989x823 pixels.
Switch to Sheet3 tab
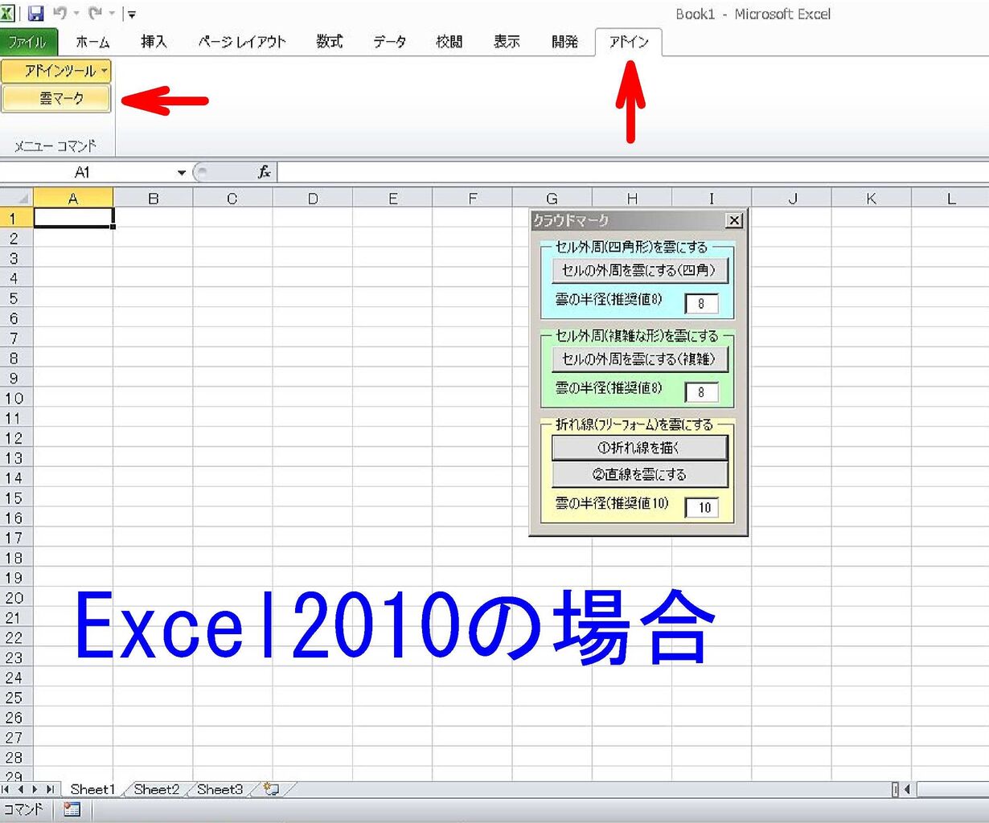[220, 789]
